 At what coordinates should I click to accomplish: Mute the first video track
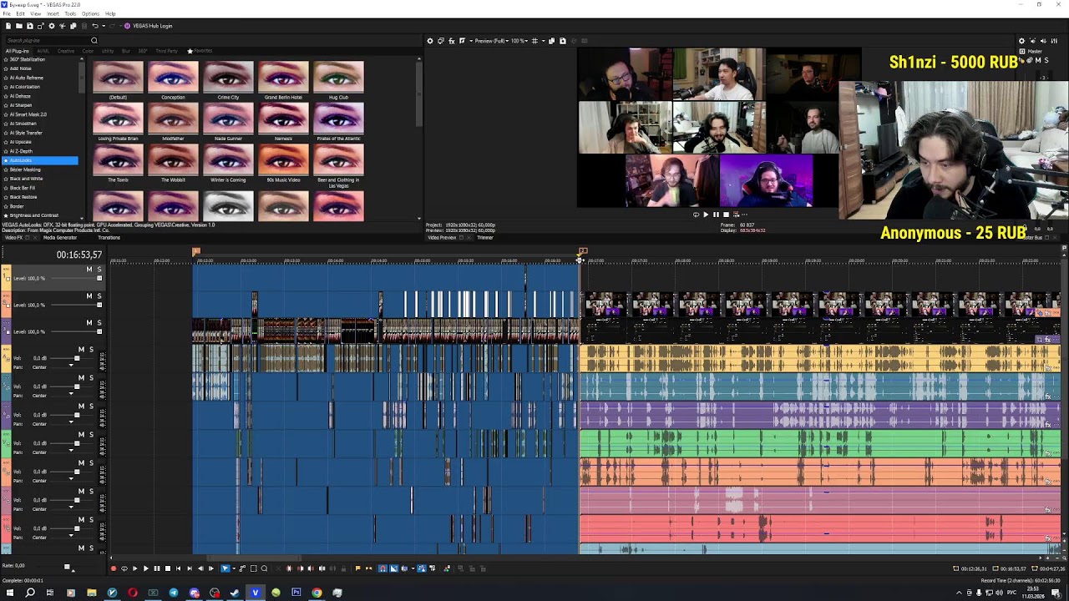pyautogui.click(x=89, y=270)
